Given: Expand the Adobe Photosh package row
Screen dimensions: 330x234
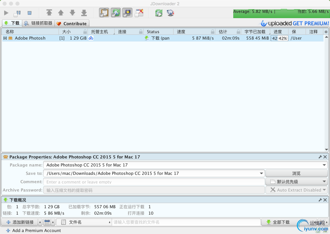Looking at the screenshot, I should point(5,38).
